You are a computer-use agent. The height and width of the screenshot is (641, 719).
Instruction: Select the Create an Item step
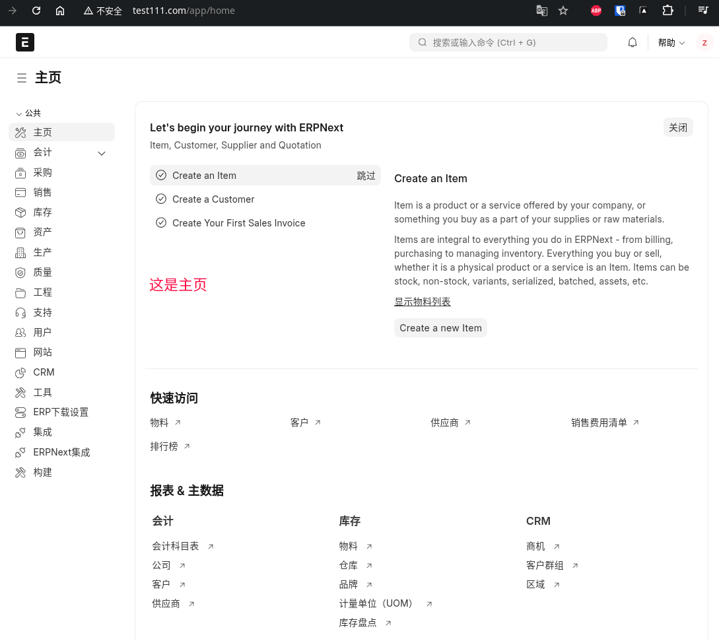(x=265, y=175)
